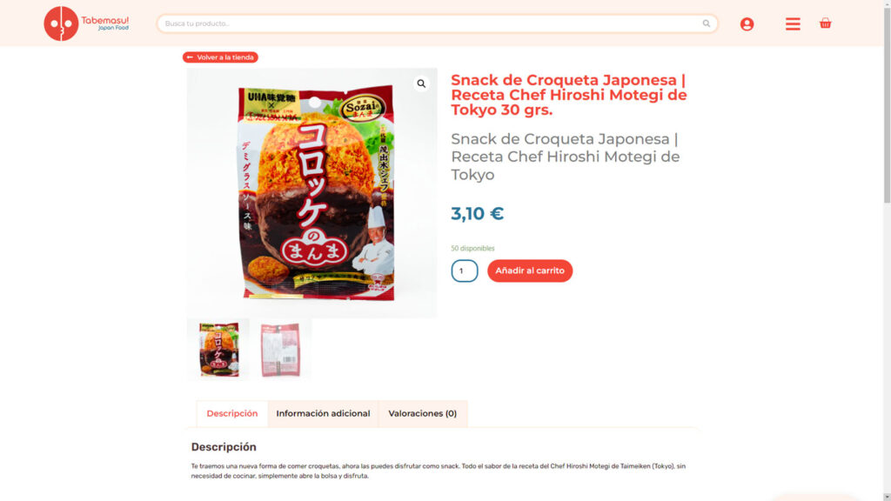Click the product title heading
Viewport: 891px width, 501px height.
point(569,95)
